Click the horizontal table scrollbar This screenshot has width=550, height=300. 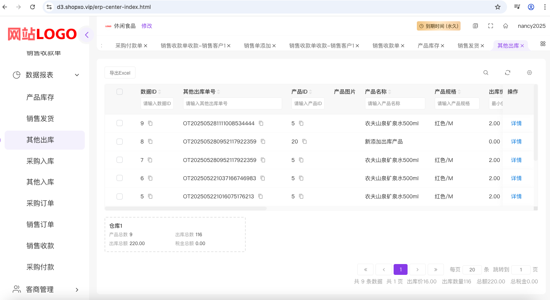tap(186, 208)
